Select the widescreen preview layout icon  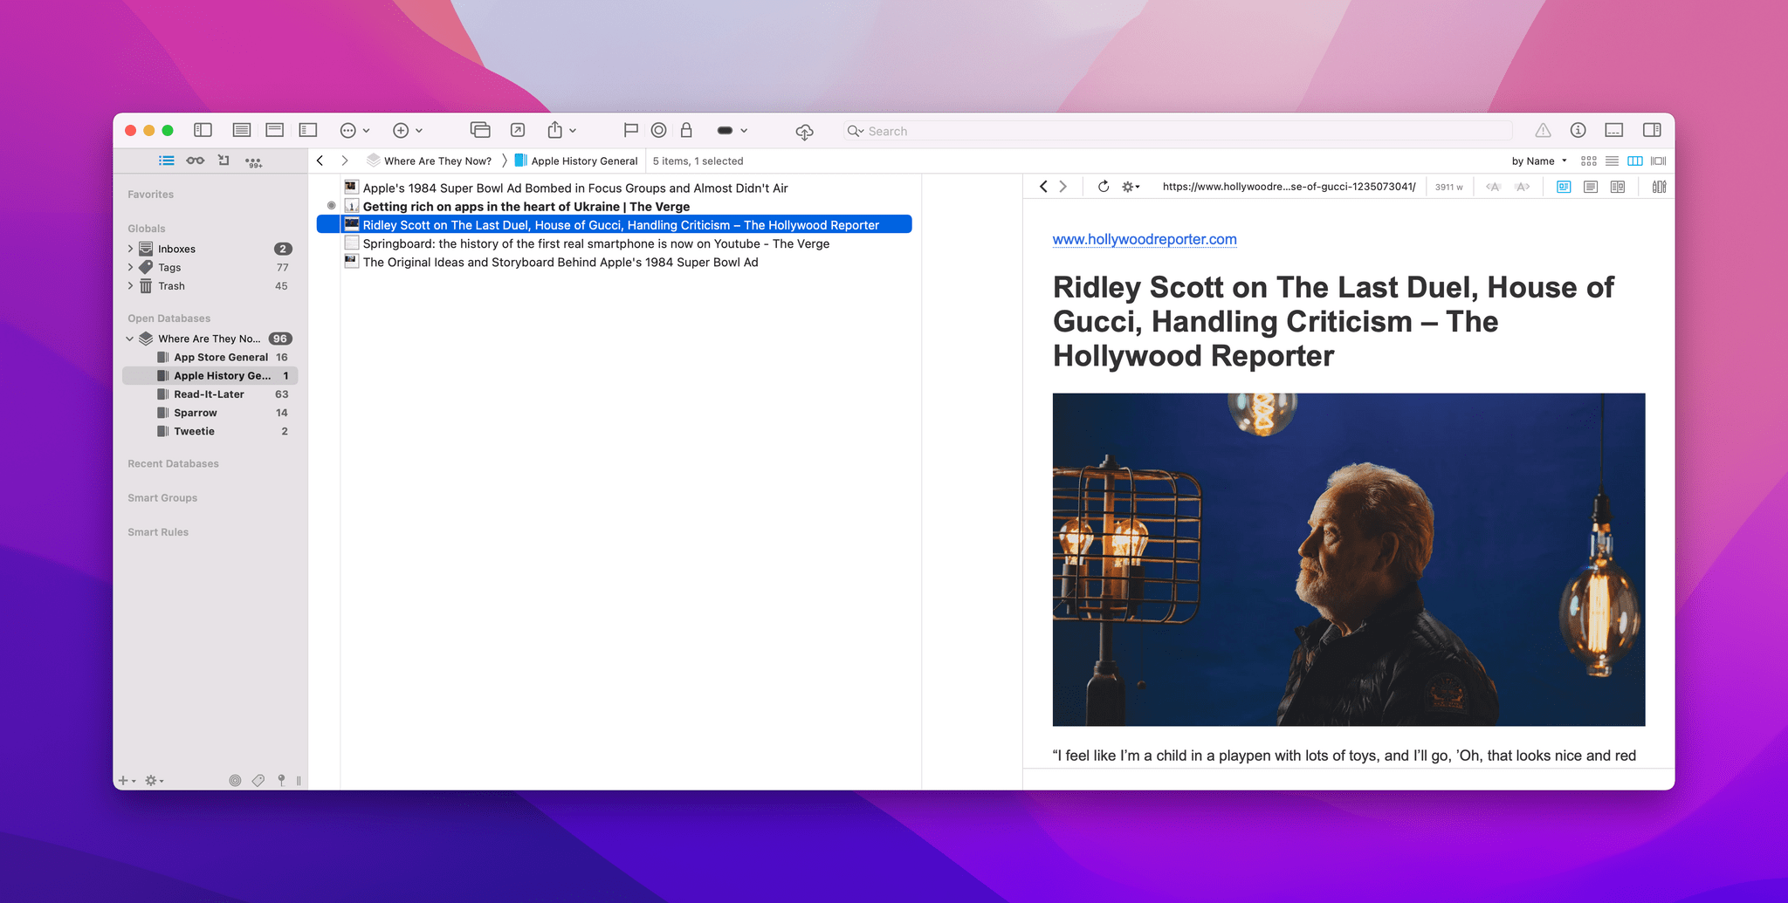(308, 130)
